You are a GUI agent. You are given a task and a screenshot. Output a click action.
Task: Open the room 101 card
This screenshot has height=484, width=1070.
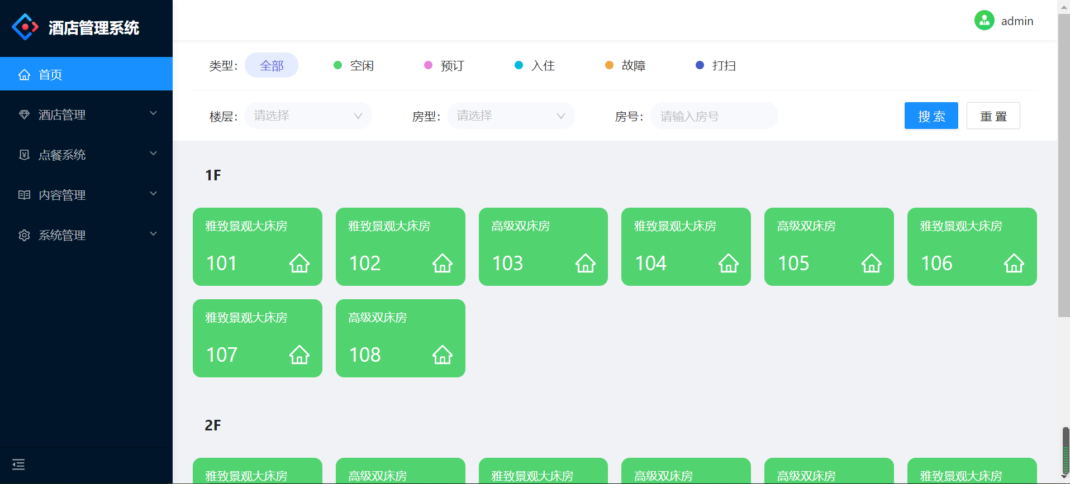tap(258, 247)
